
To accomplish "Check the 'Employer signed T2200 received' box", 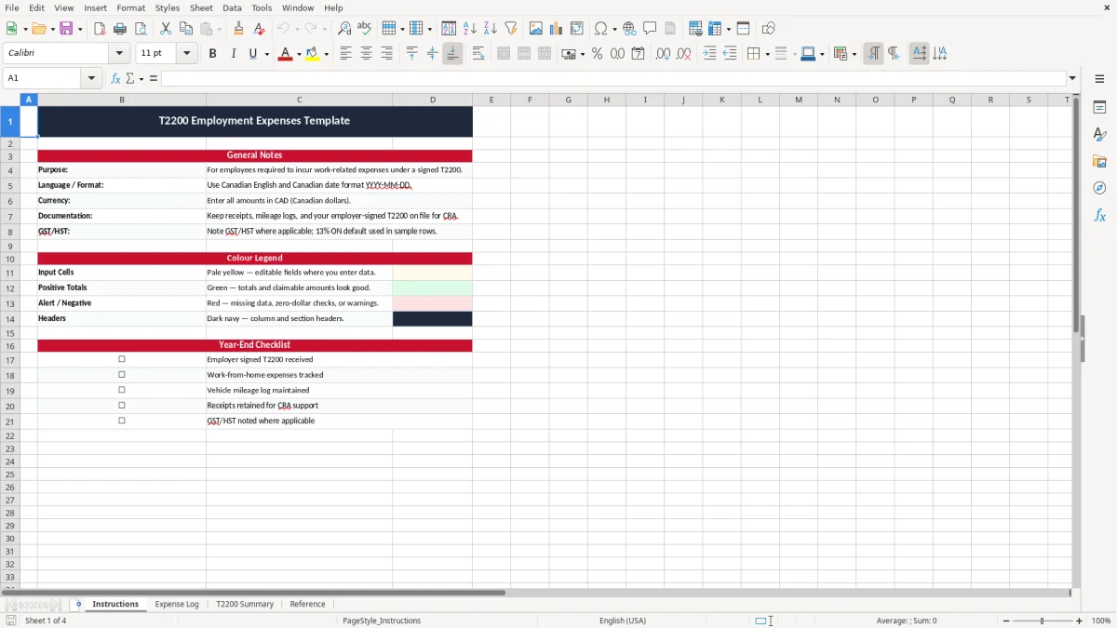I will 122,359.
